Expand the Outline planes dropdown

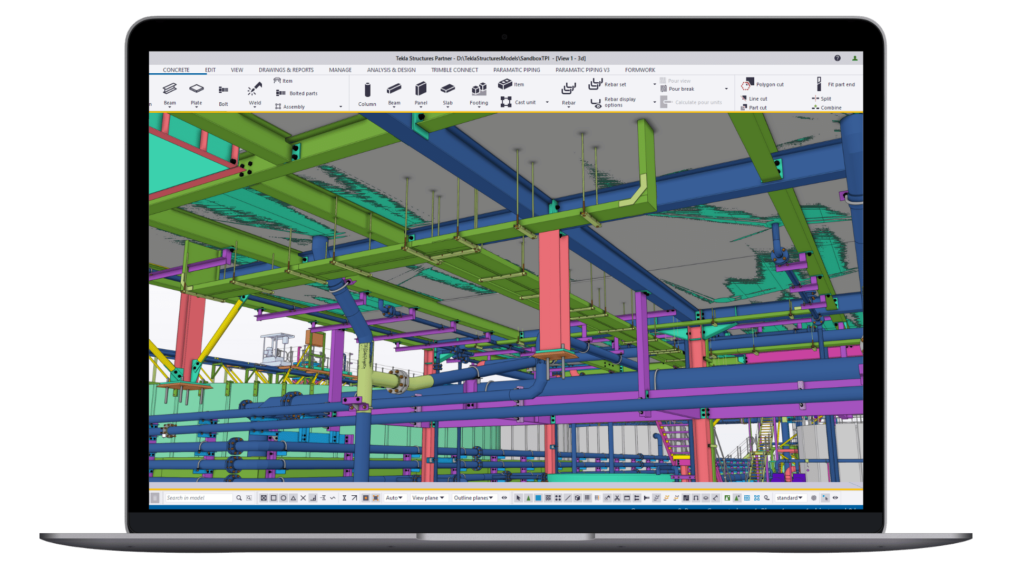point(473,498)
